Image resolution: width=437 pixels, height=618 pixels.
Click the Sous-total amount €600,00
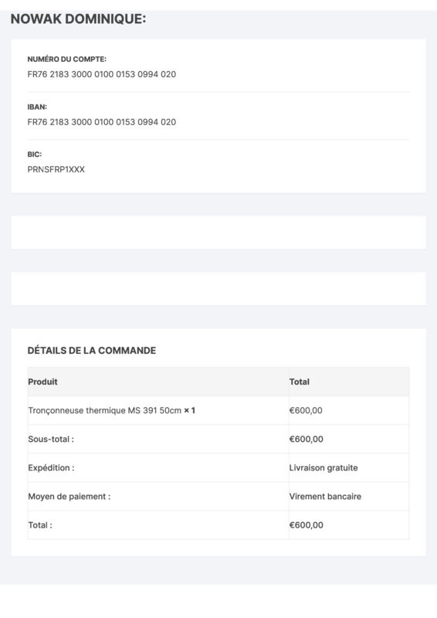pos(307,439)
